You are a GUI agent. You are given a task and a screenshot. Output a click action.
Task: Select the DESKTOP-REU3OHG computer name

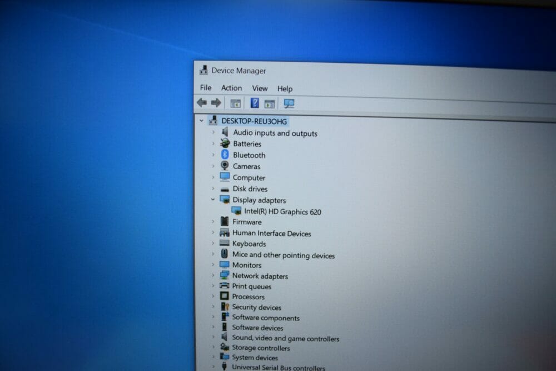(x=254, y=121)
